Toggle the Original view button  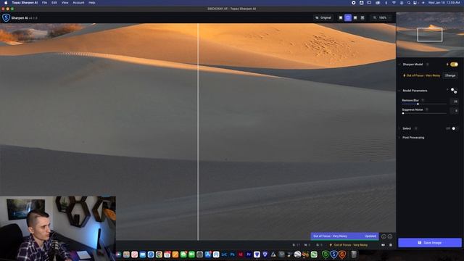[323, 17]
